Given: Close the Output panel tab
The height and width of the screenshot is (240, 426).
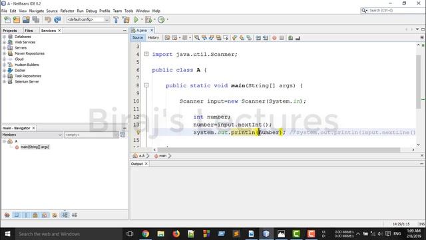Looking at the screenshot, I should tap(146, 163).
